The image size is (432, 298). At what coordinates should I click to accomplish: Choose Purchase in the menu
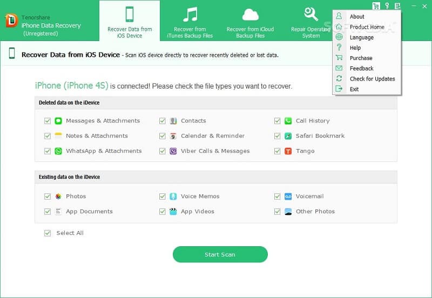tap(367, 58)
